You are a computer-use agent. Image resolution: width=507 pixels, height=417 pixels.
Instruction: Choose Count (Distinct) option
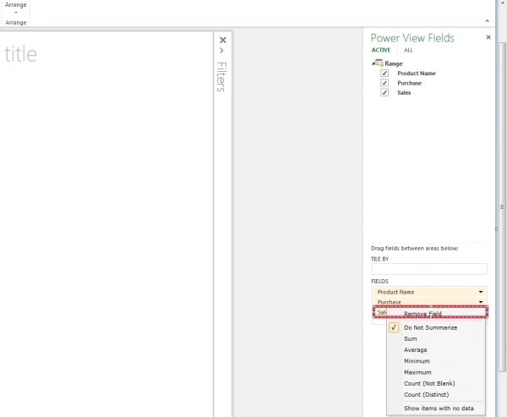426,395
